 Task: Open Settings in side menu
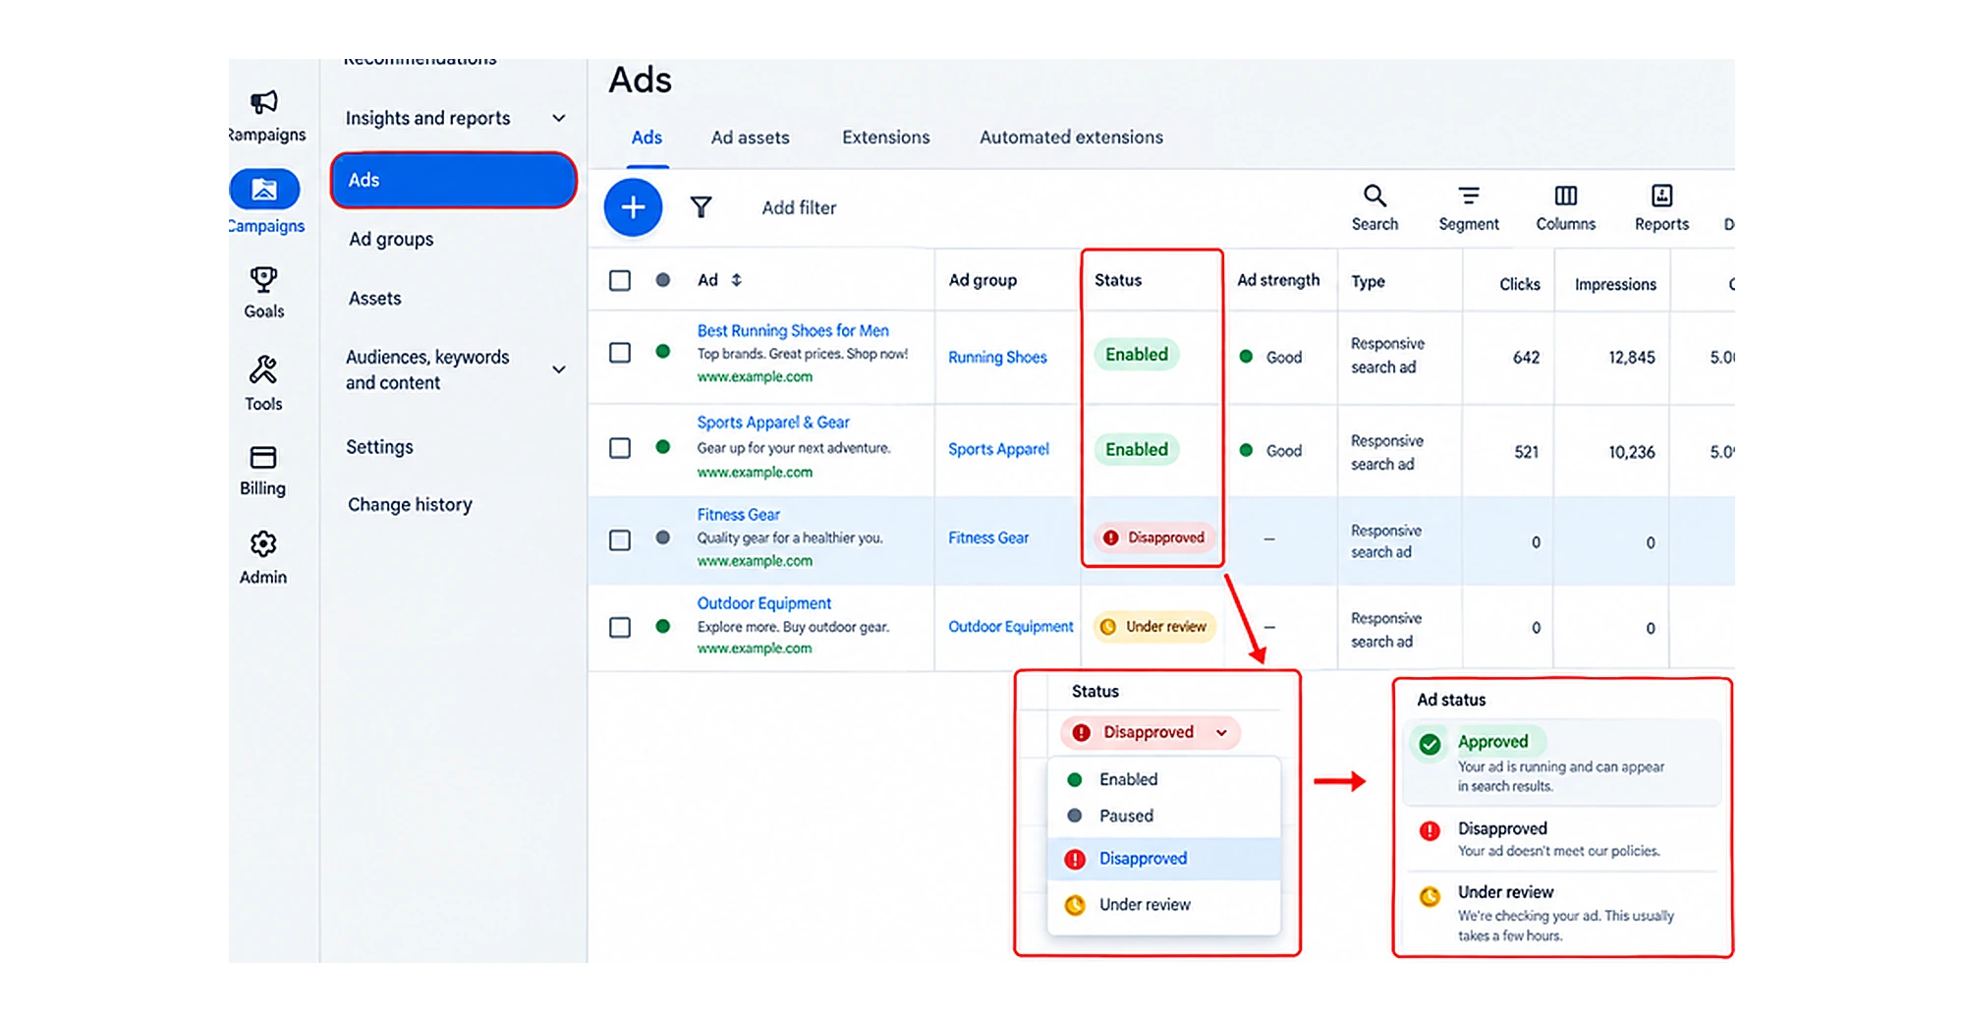click(379, 447)
